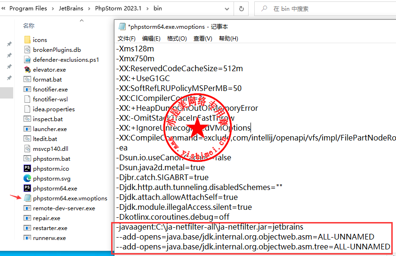
Task: Select the fsnotifier.exe icon
Action: (27, 89)
